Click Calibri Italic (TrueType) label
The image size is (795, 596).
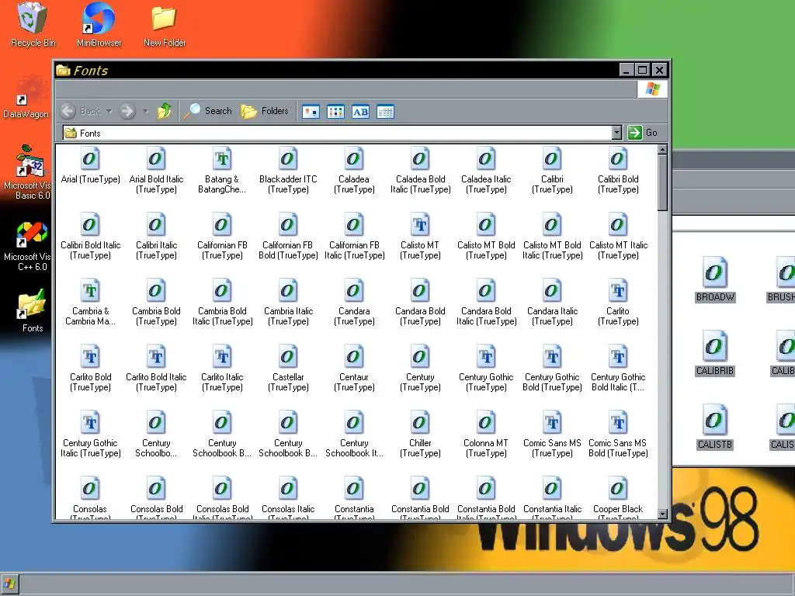tap(156, 251)
